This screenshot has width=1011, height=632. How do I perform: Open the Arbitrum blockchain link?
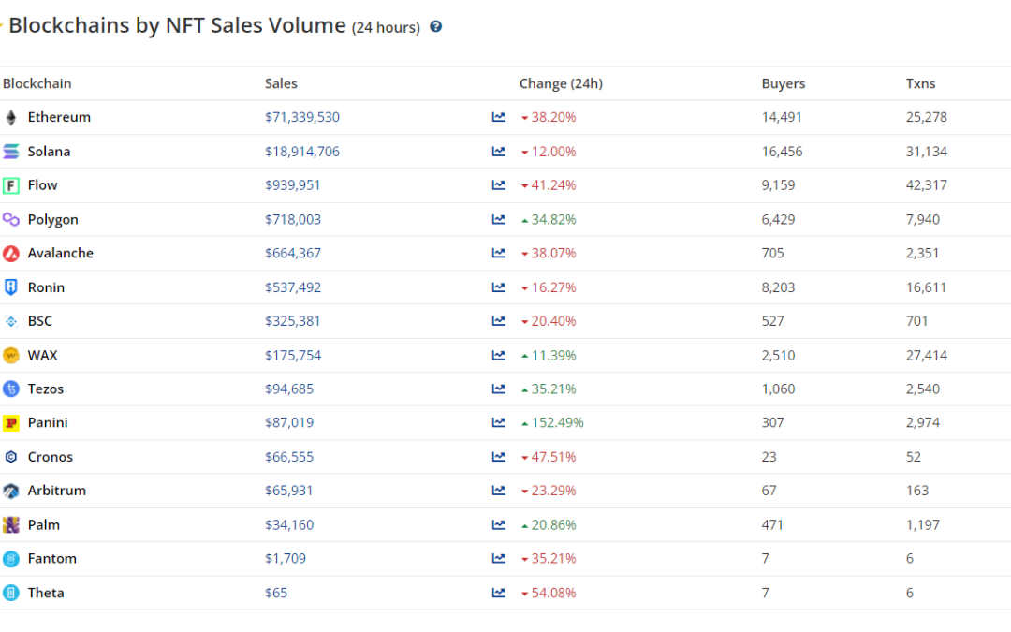click(57, 490)
